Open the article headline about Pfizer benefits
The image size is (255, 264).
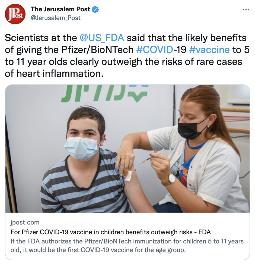pyautogui.click(x=111, y=232)
